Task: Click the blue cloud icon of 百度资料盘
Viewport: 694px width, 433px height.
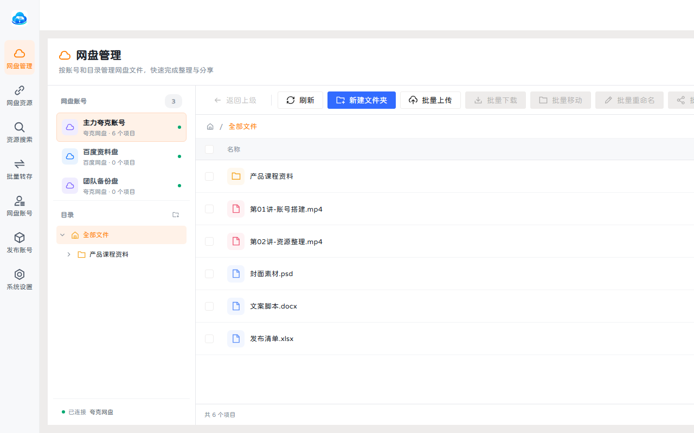Action: 70,156
